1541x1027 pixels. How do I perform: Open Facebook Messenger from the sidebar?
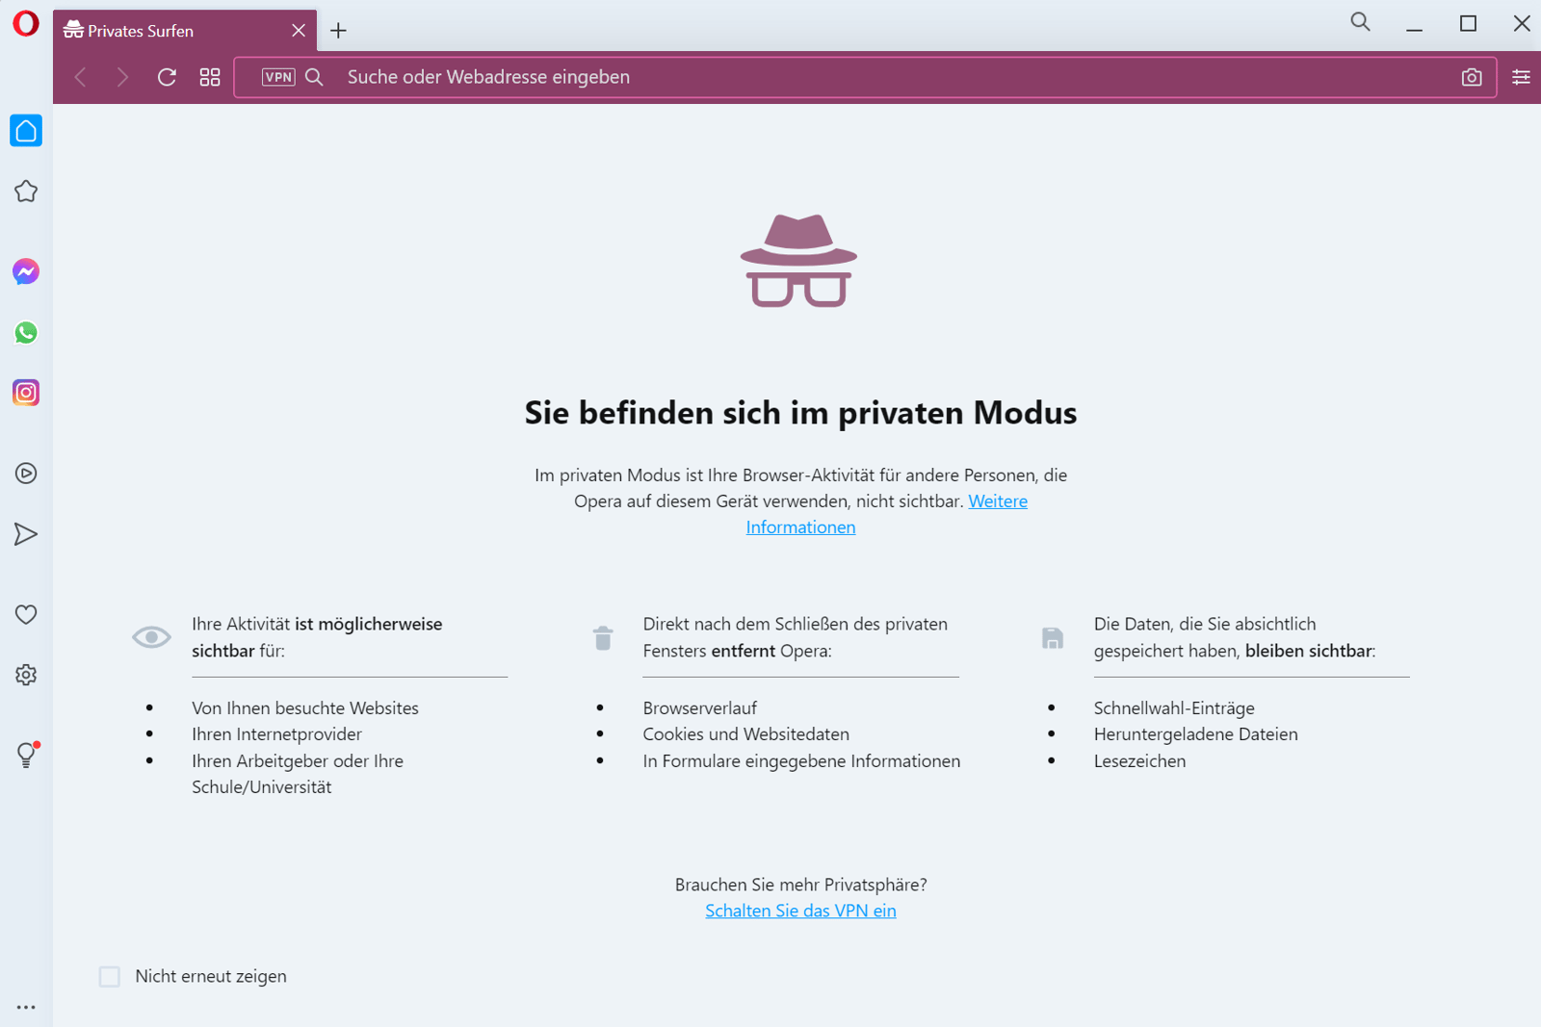pyautogui.click(x=26, y=271)
